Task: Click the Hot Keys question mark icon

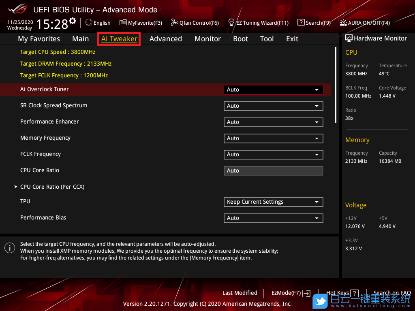Action: pos(354,293)
